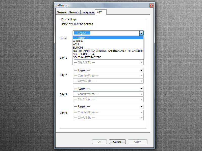This screenshot has height=151, width=202.
Task: Open the City 2 Country/Area dropdown
Action: point(108,75)
